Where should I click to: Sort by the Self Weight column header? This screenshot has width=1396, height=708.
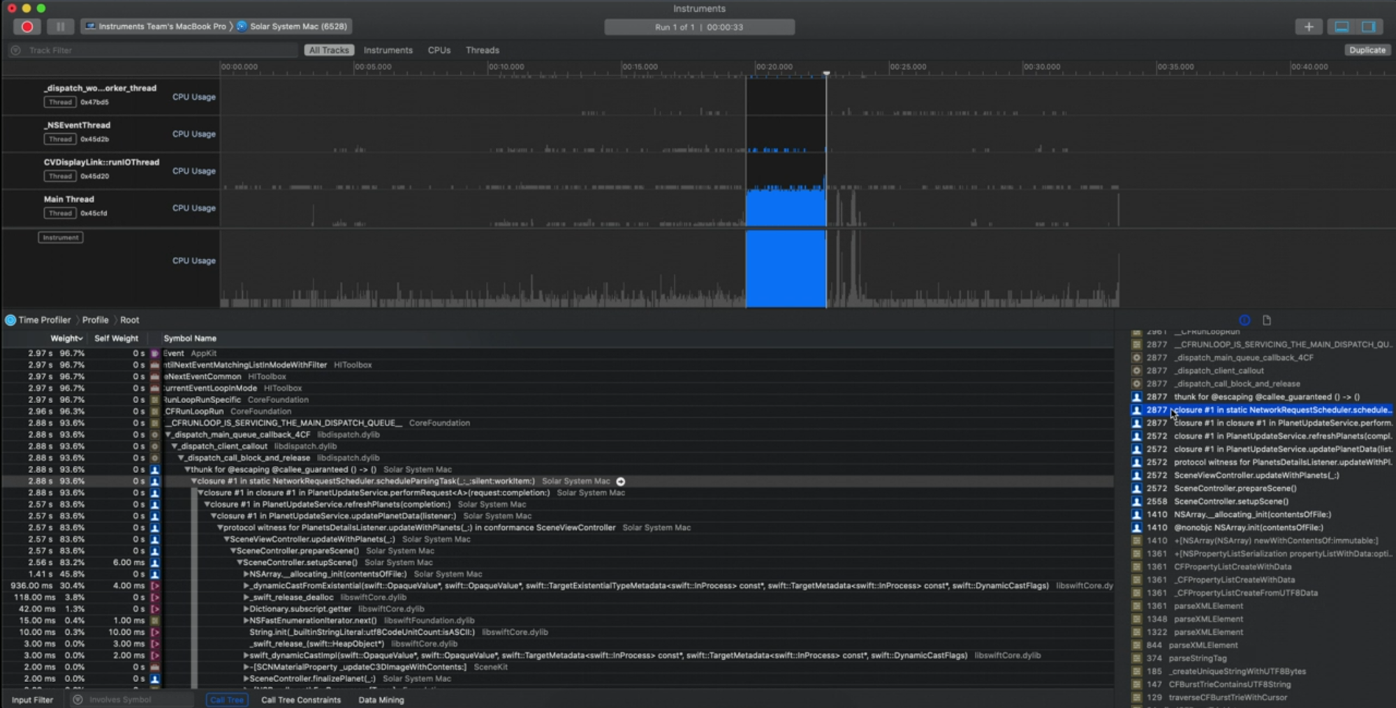pos(116,338)
